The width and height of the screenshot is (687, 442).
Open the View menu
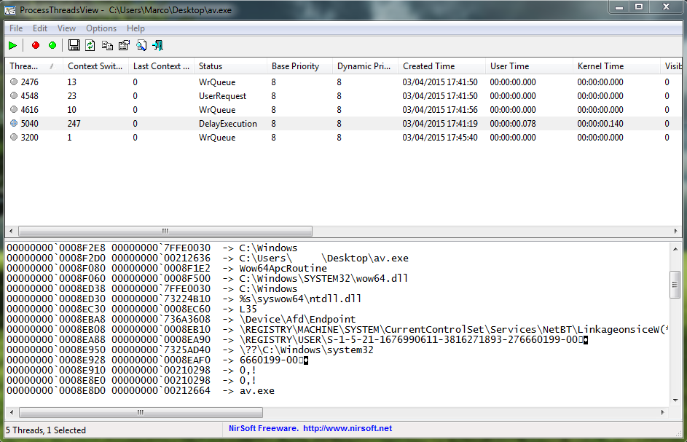point(66,28)
